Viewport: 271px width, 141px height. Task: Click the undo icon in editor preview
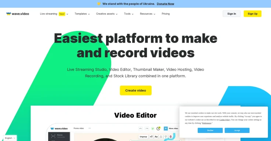point(141,129)
